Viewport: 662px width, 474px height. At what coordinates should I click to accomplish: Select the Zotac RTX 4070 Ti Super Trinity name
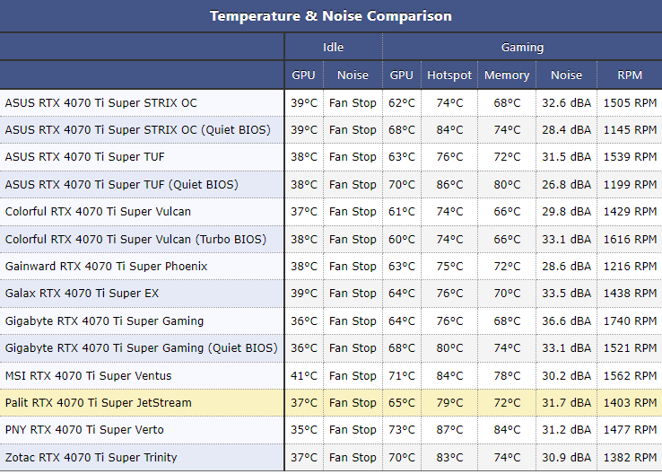91,458
